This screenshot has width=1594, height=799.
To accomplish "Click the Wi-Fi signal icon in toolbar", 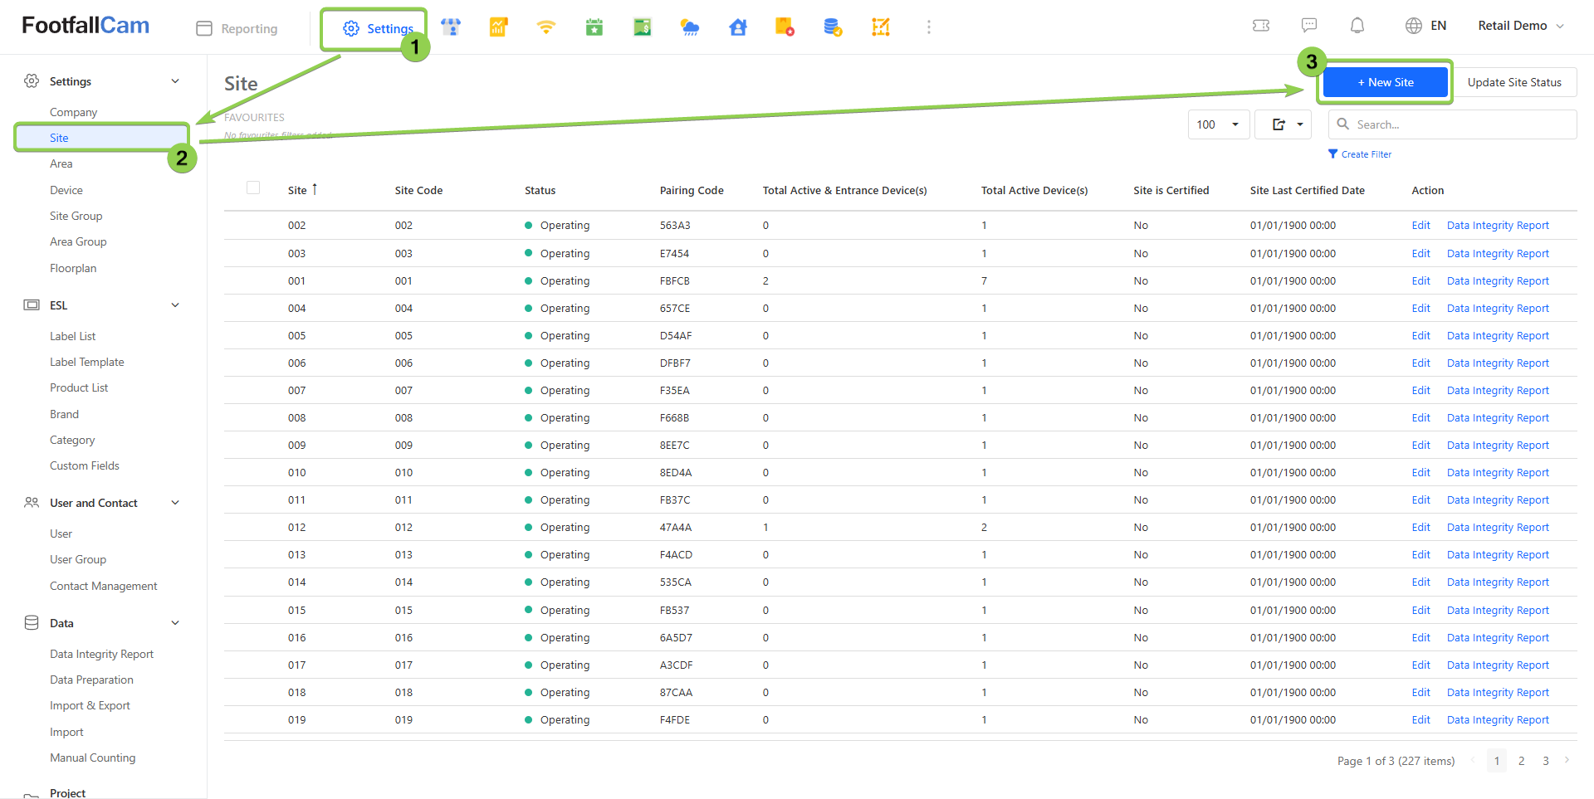I will click(x=545, y=27).
